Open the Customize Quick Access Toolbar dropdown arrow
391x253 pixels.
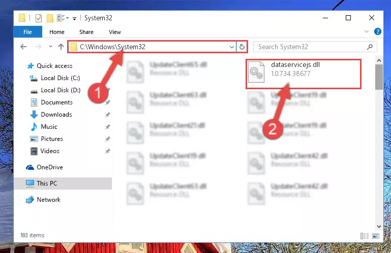[x=74, y=18]
